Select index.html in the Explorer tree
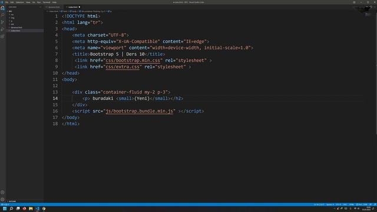 [15, 31]
